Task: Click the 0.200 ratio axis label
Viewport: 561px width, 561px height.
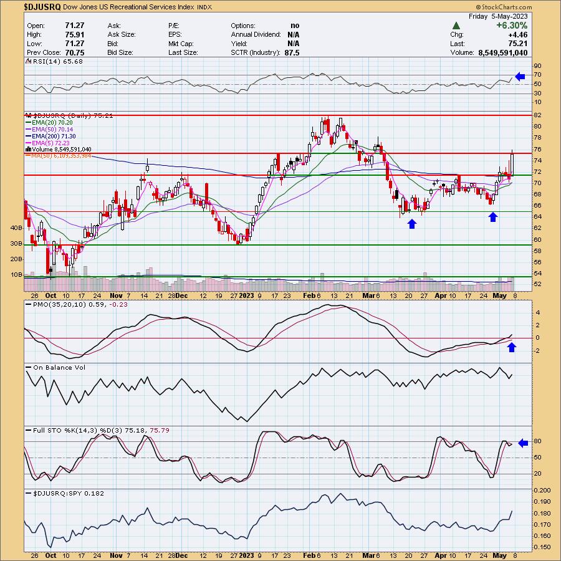Action: pos(542,490)
